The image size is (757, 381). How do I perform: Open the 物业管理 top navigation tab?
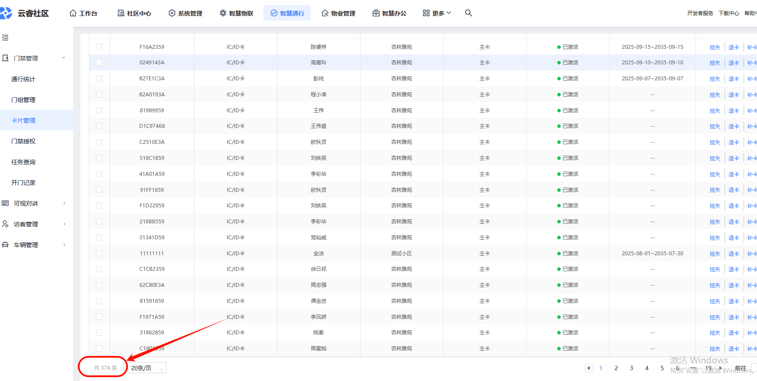(x=338, y=13)
